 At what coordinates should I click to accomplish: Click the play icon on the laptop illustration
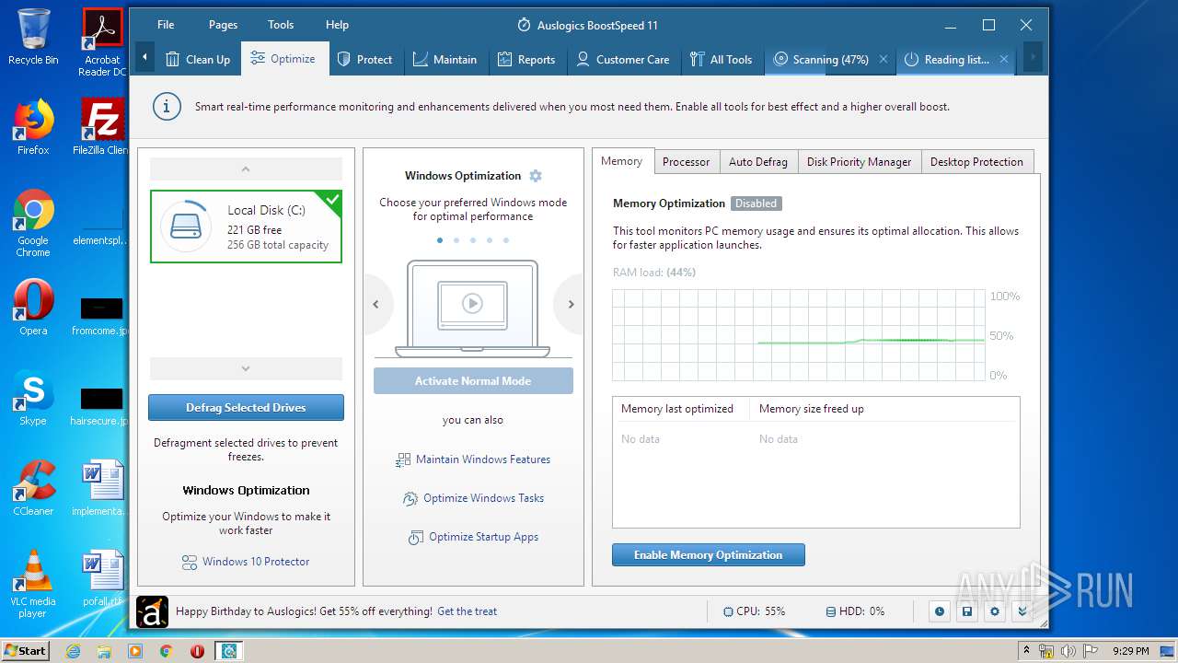(472, 303)
